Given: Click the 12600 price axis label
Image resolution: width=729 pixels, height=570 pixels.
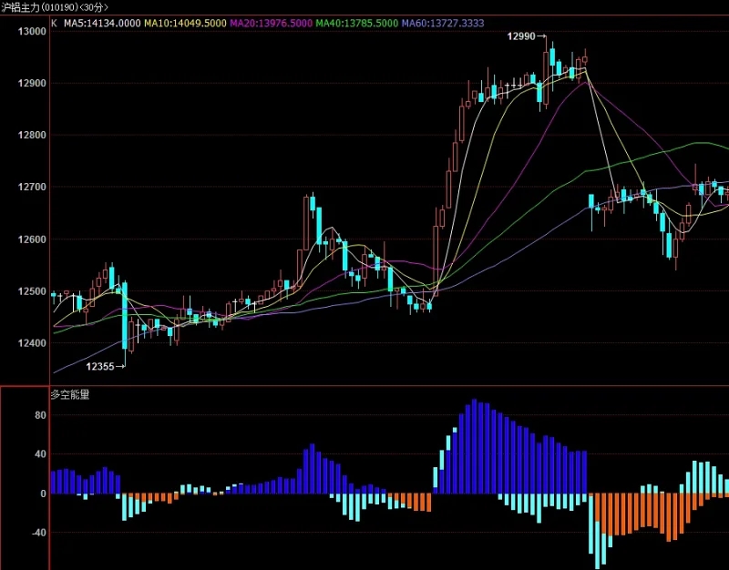Looking at the screenshot, I should (x=32, y=239).
